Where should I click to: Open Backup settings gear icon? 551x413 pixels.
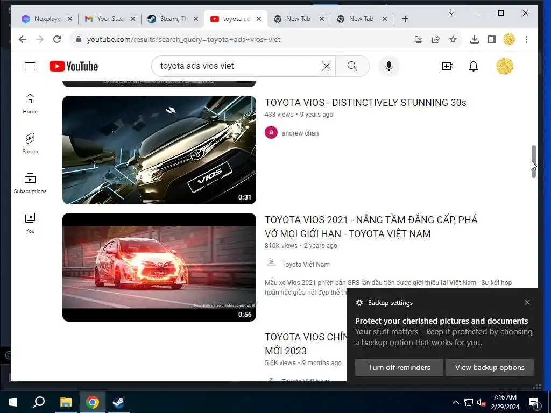tap(359, 303)
